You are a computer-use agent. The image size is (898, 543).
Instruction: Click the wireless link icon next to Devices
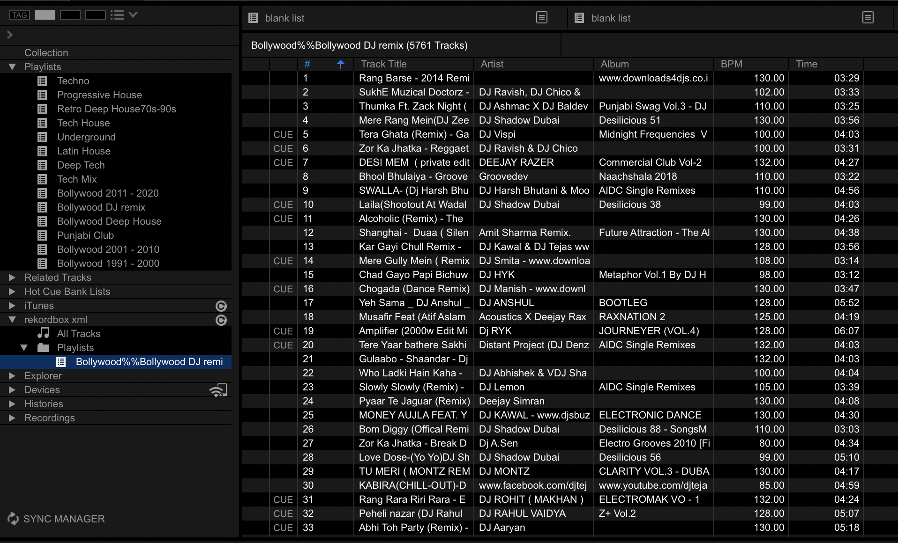click(218, 390)
